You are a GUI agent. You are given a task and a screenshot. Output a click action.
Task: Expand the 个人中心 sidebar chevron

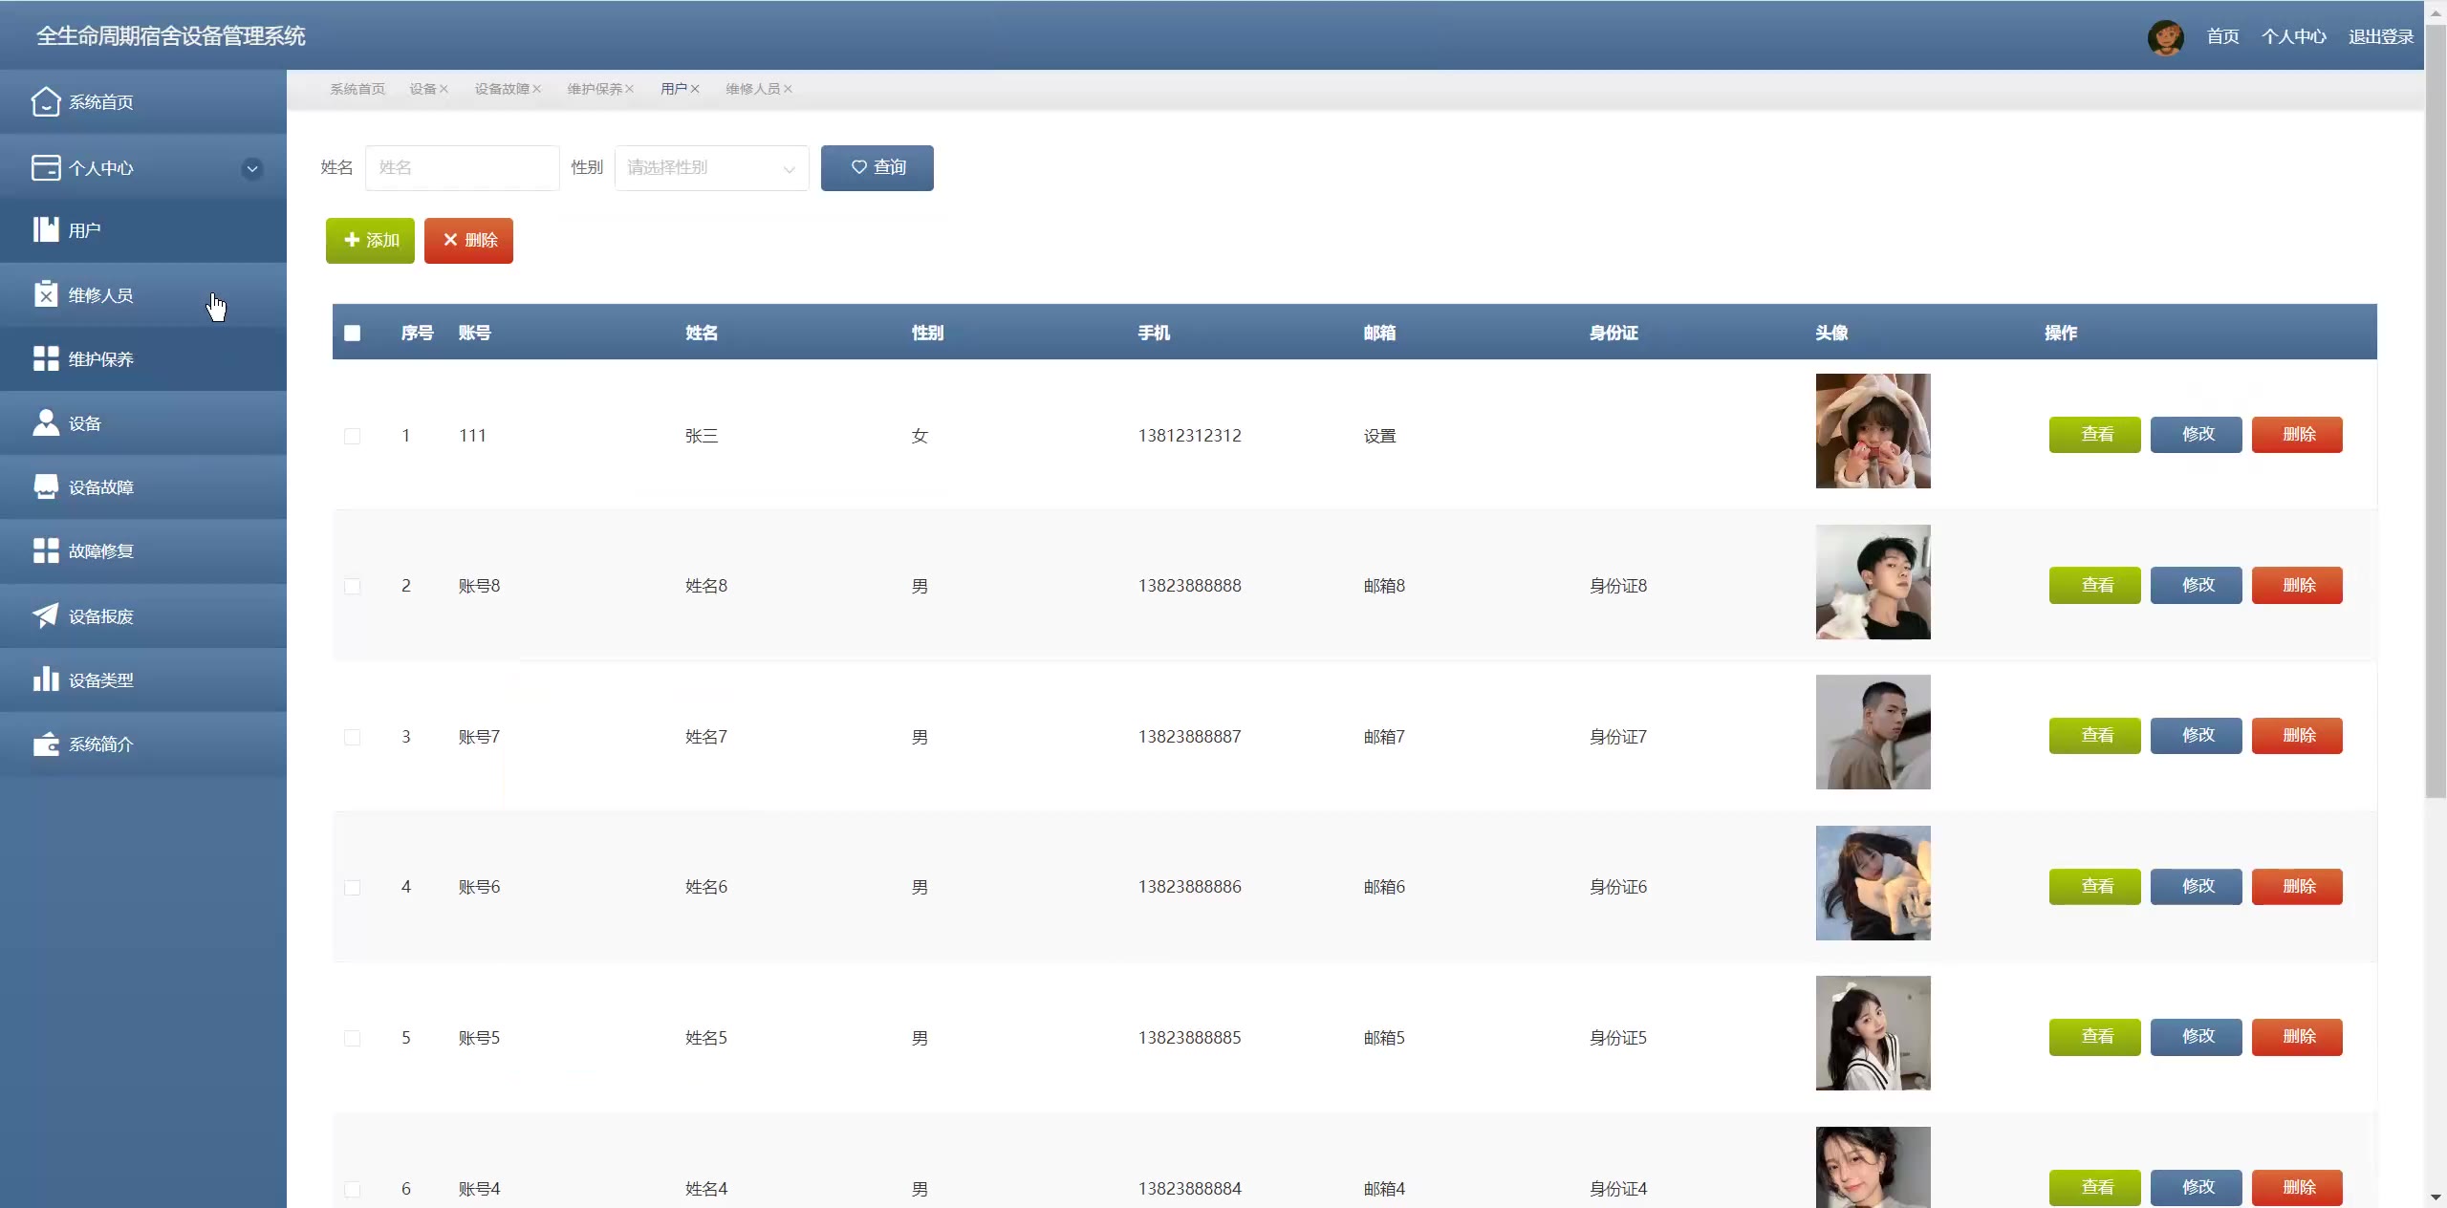tap(252, 168)
